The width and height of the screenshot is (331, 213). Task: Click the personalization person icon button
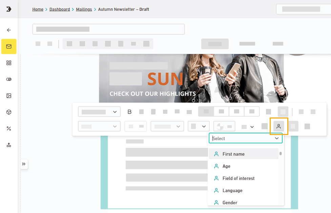278,126
